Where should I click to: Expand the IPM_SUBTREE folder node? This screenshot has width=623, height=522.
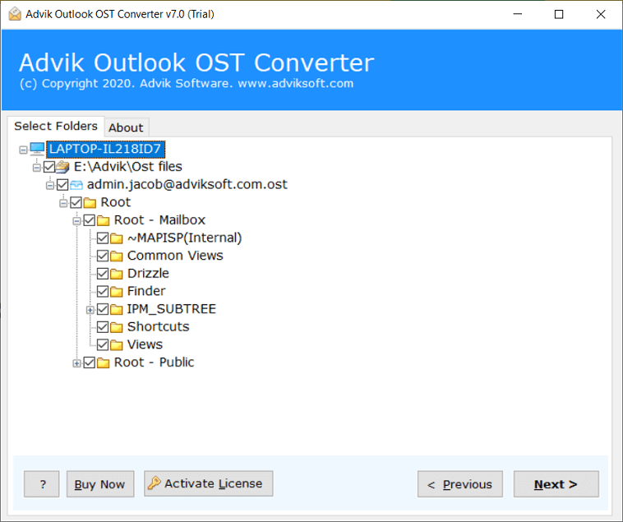[x=90, y=310]
